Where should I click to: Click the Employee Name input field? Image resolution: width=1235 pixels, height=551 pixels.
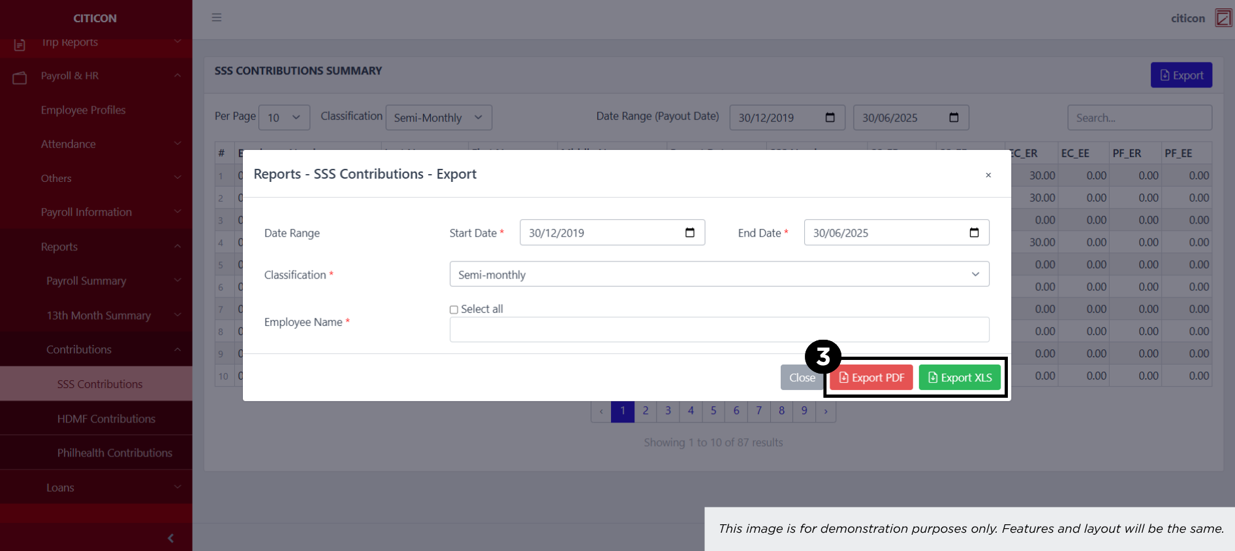pos(719,329)
